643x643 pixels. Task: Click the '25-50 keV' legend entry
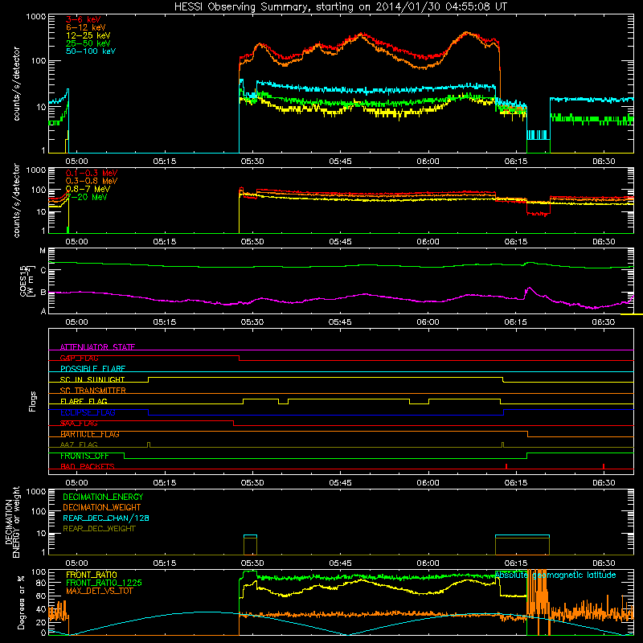(x=88, y=43)
